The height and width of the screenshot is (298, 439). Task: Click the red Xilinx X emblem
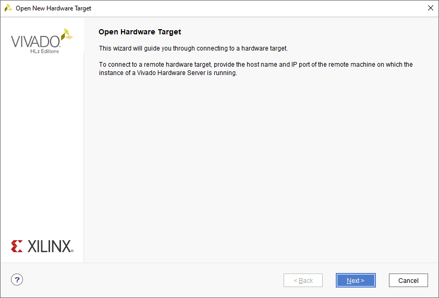[x=17, y=246]
